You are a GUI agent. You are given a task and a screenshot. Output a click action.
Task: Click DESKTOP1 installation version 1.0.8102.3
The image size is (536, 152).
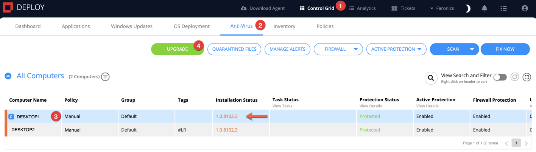pos(227,116)
